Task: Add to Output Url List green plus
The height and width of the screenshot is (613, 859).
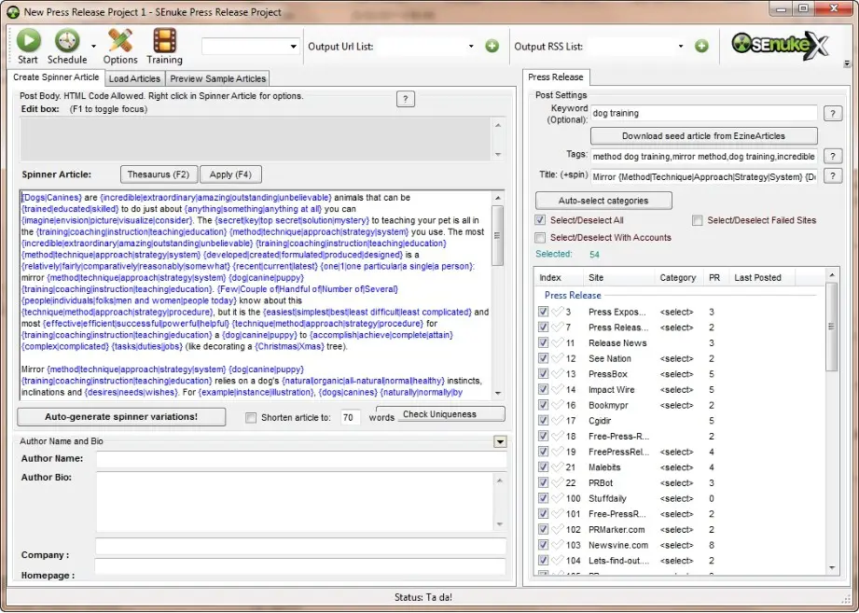Action: coord(492,46)
